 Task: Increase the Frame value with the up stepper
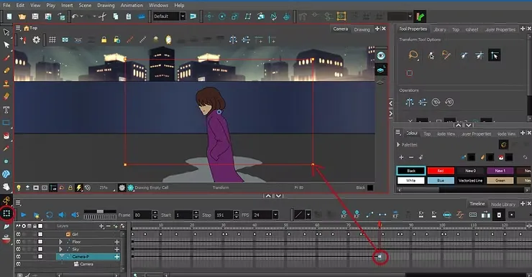155,212
